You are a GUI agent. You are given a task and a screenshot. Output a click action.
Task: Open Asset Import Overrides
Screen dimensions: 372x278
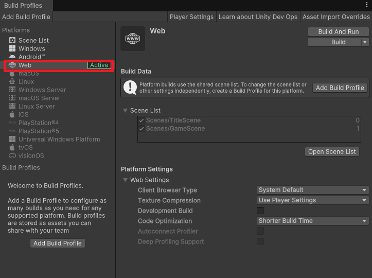[x=336, y=17]
